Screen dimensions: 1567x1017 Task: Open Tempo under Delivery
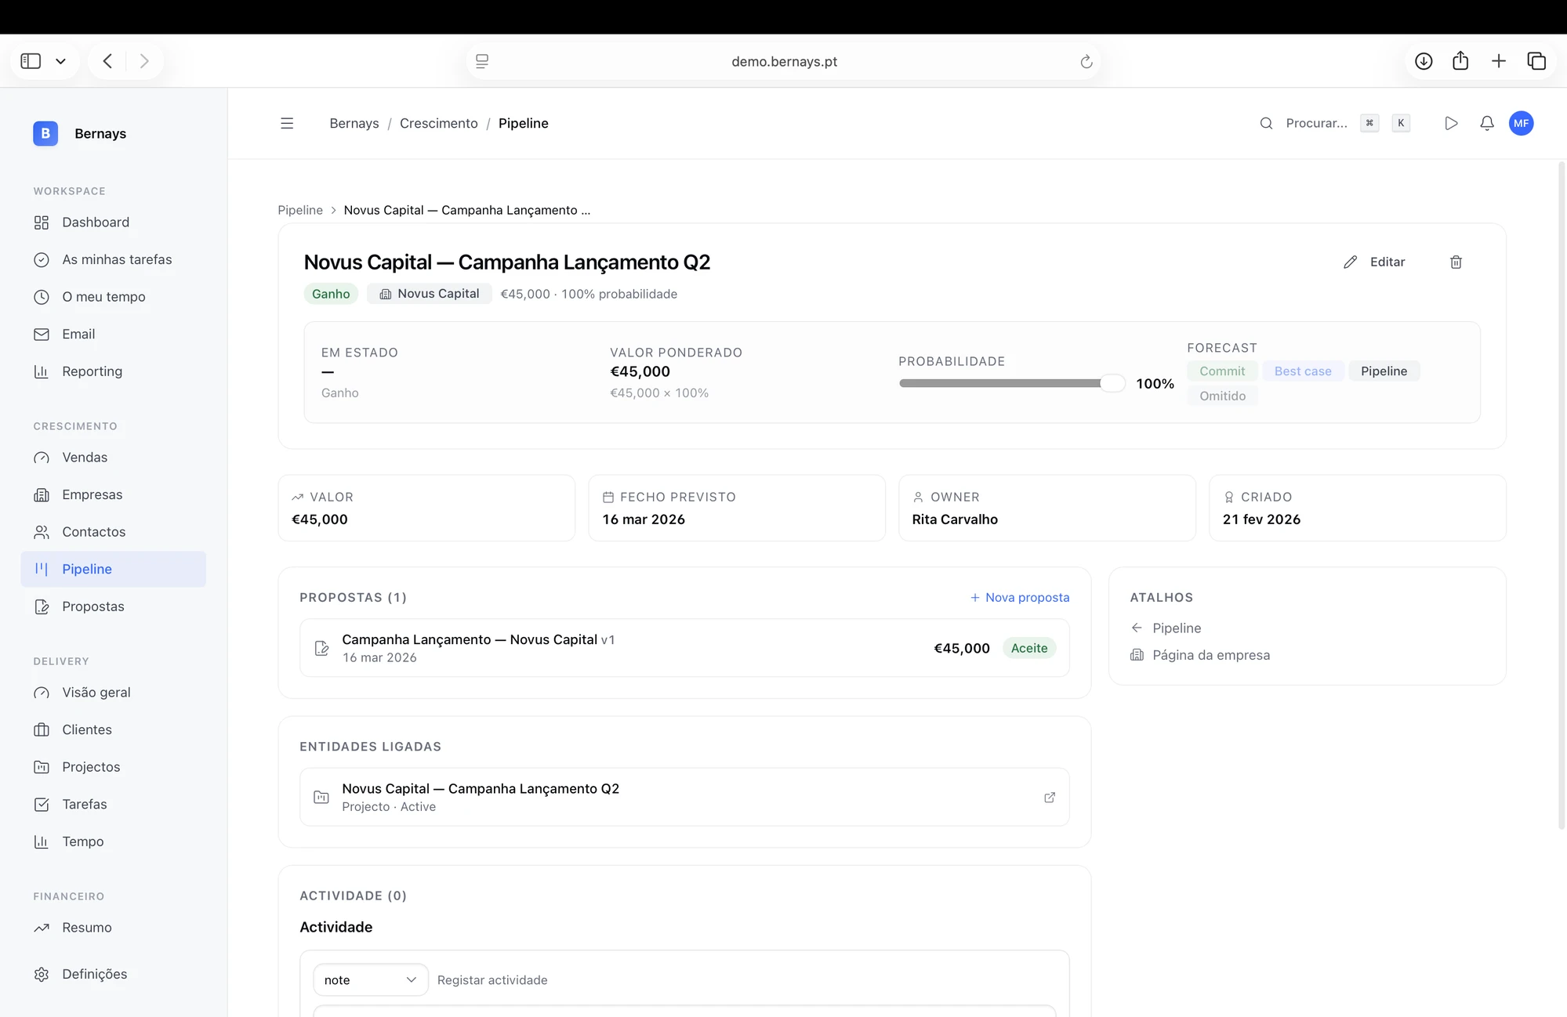(114, 841)
